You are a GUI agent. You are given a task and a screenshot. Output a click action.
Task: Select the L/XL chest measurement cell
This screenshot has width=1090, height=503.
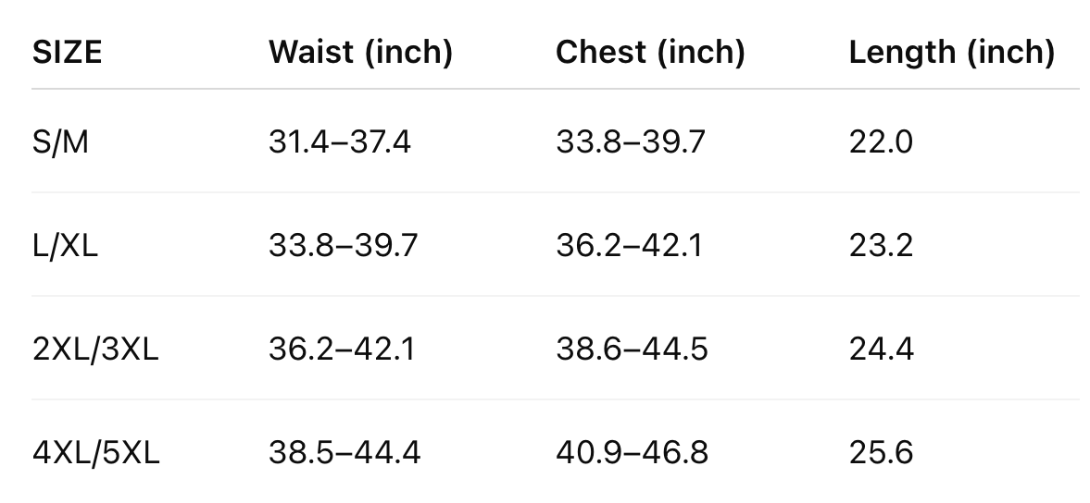[x=629, y=246]
